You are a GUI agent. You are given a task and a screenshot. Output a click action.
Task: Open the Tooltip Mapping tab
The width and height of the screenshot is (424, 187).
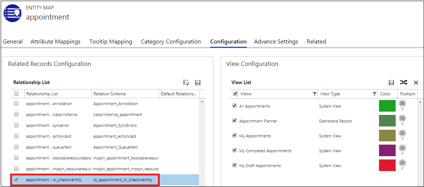[111, 42]
